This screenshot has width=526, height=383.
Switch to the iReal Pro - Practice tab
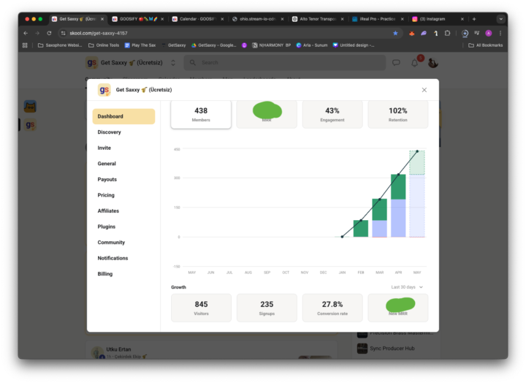(x=378, y=19)
